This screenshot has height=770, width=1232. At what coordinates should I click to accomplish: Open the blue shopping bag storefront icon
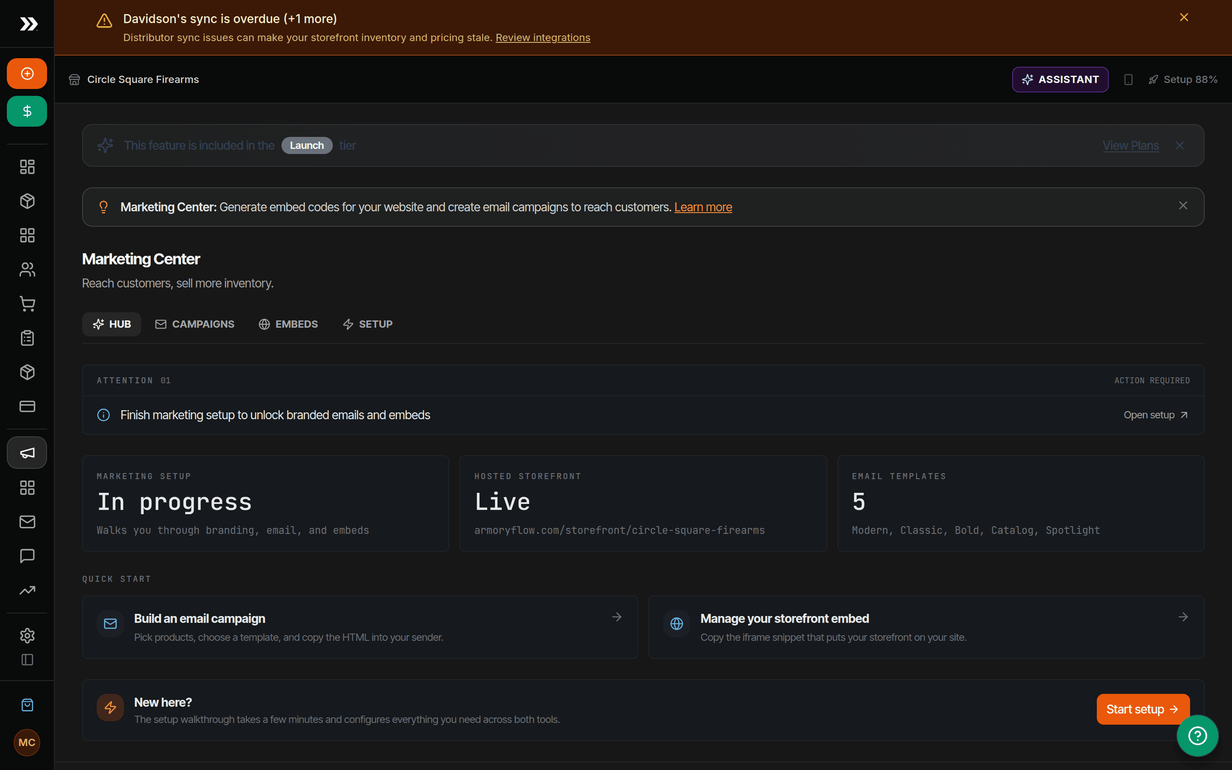(x=27, y=705)
